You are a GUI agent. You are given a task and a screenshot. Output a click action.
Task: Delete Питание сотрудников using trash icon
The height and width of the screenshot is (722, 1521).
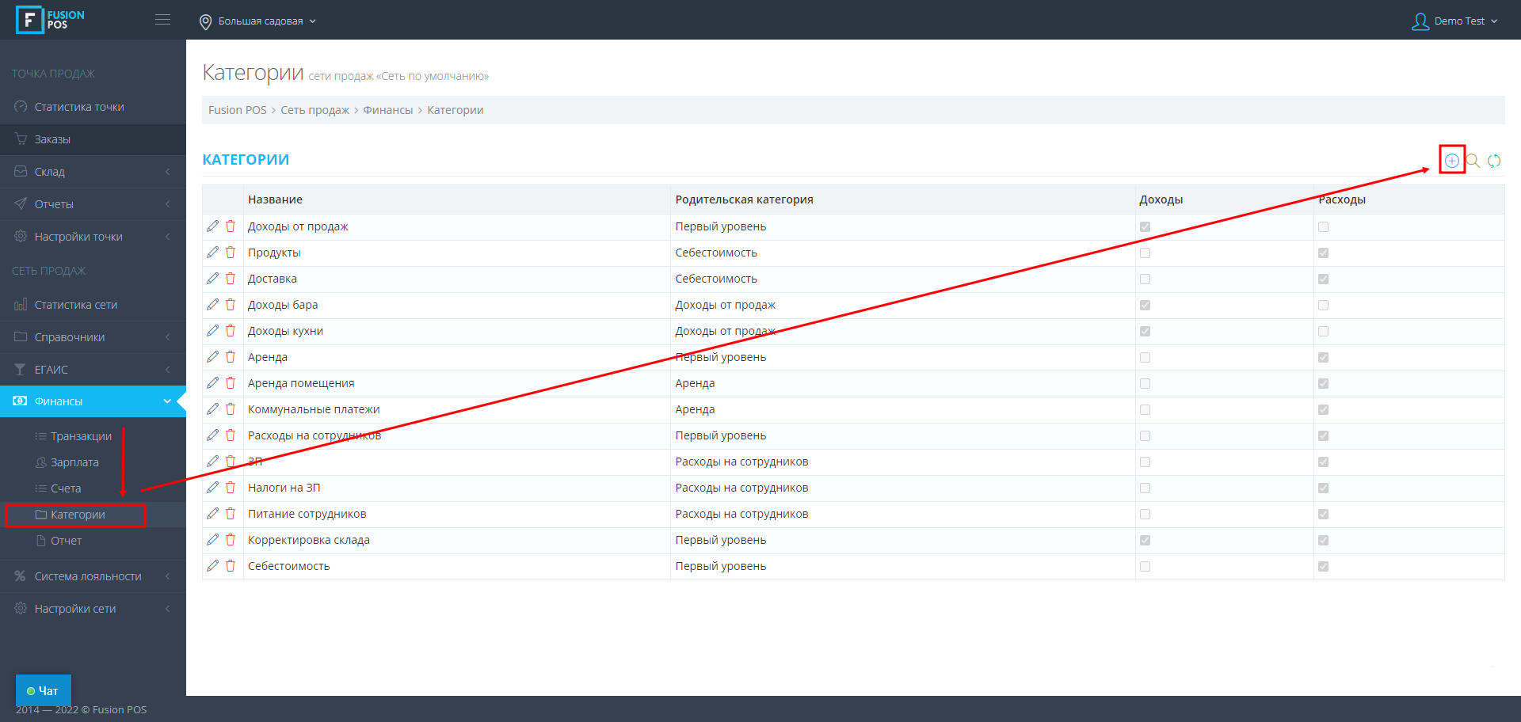click(231, 514)
